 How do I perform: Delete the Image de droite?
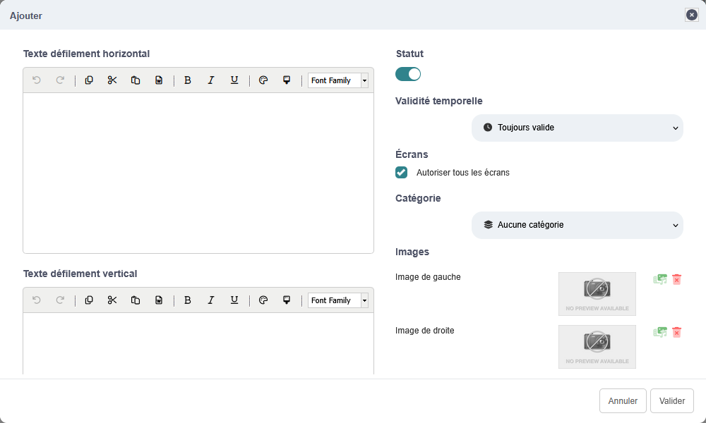677,332
